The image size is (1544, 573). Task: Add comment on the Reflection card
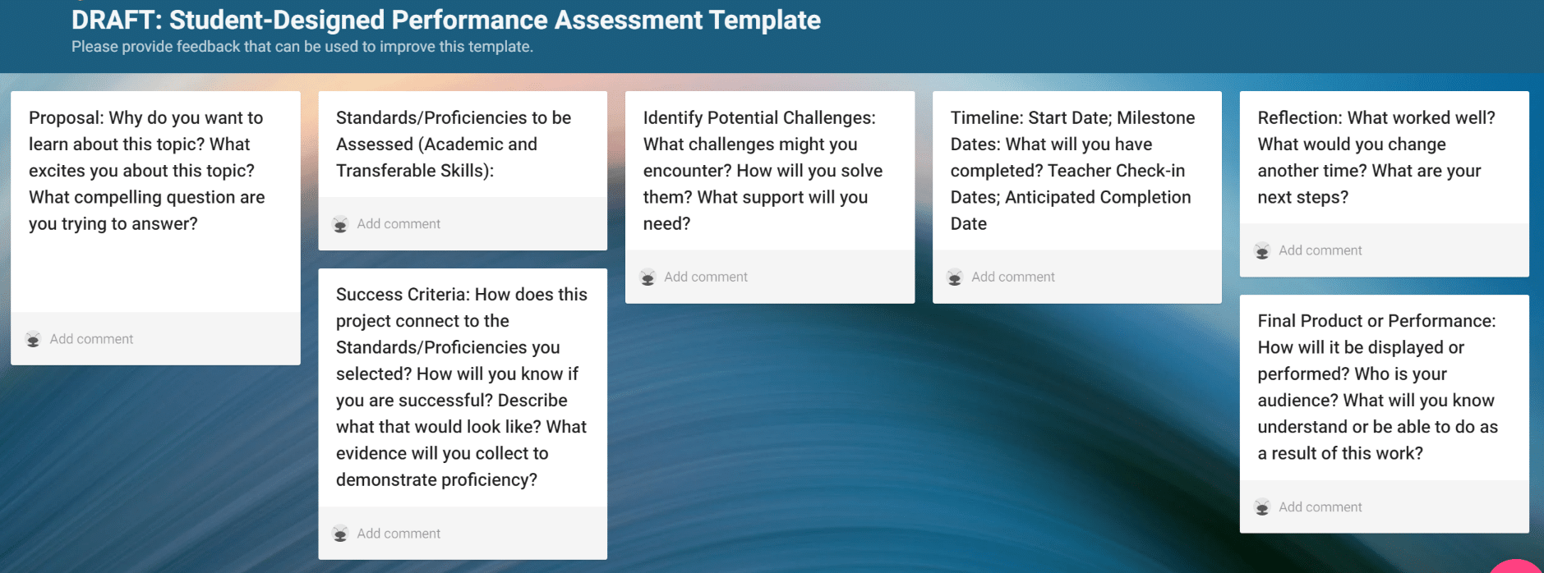pos(1320,250)
